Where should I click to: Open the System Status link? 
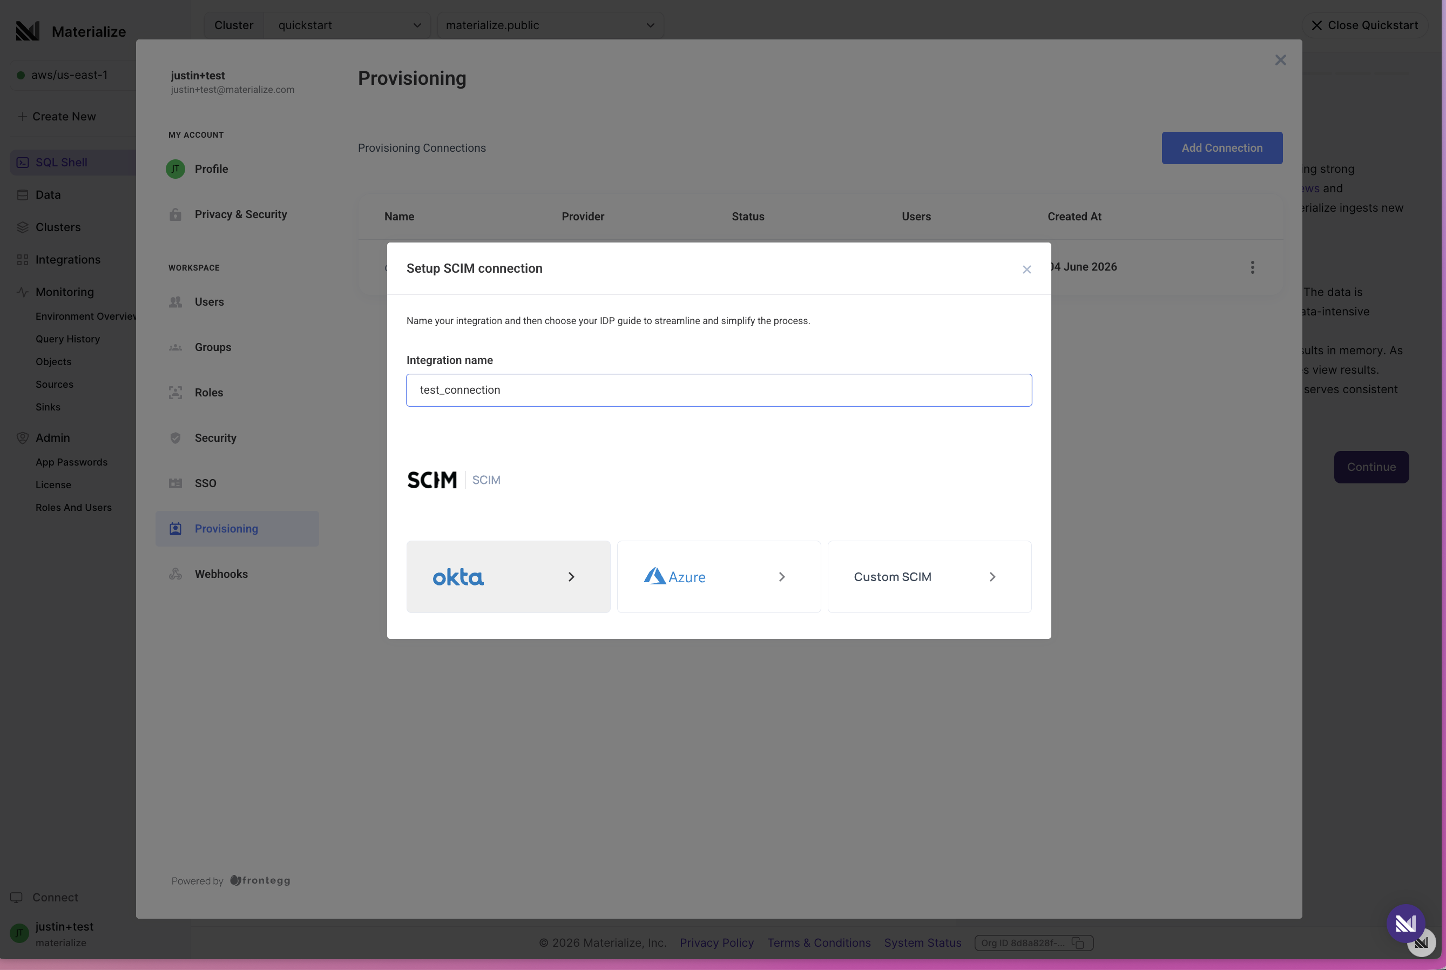coord(922,943)
